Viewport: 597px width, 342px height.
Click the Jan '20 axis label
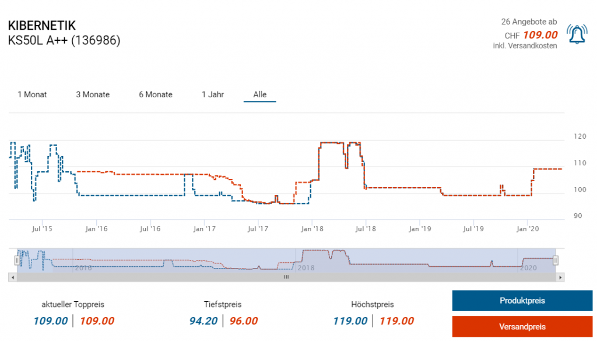(528, 228)
